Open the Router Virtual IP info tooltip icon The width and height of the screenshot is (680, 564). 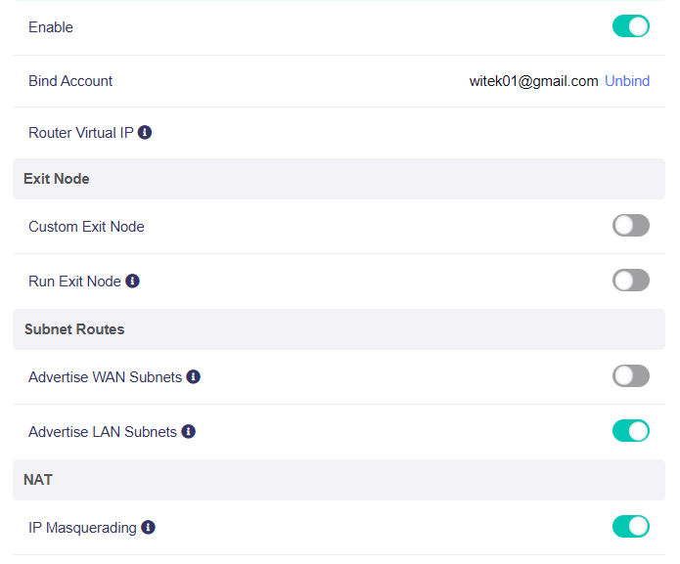coord(145,132)
